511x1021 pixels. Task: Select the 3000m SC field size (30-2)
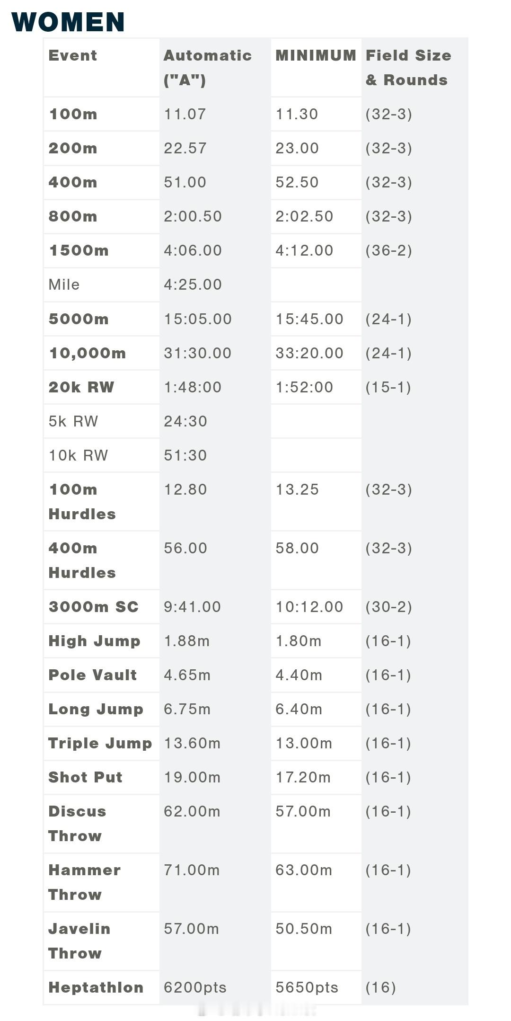[x=388, y=607]
